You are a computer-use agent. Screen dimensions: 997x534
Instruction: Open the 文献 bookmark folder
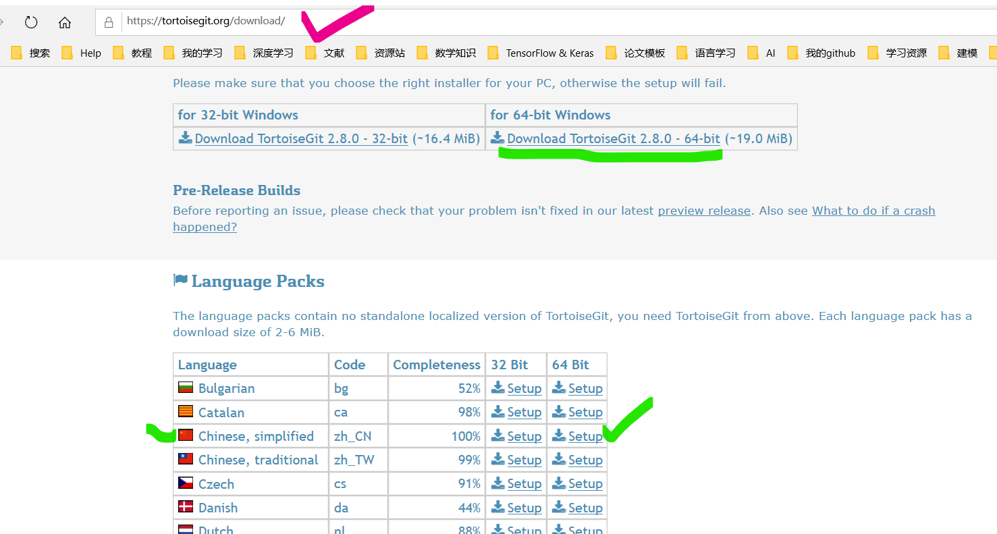(325, 53)
